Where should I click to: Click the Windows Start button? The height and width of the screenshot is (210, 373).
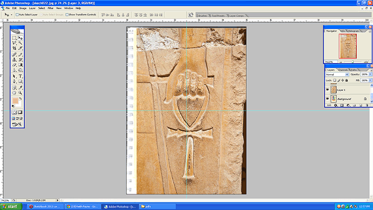(10, 206)
